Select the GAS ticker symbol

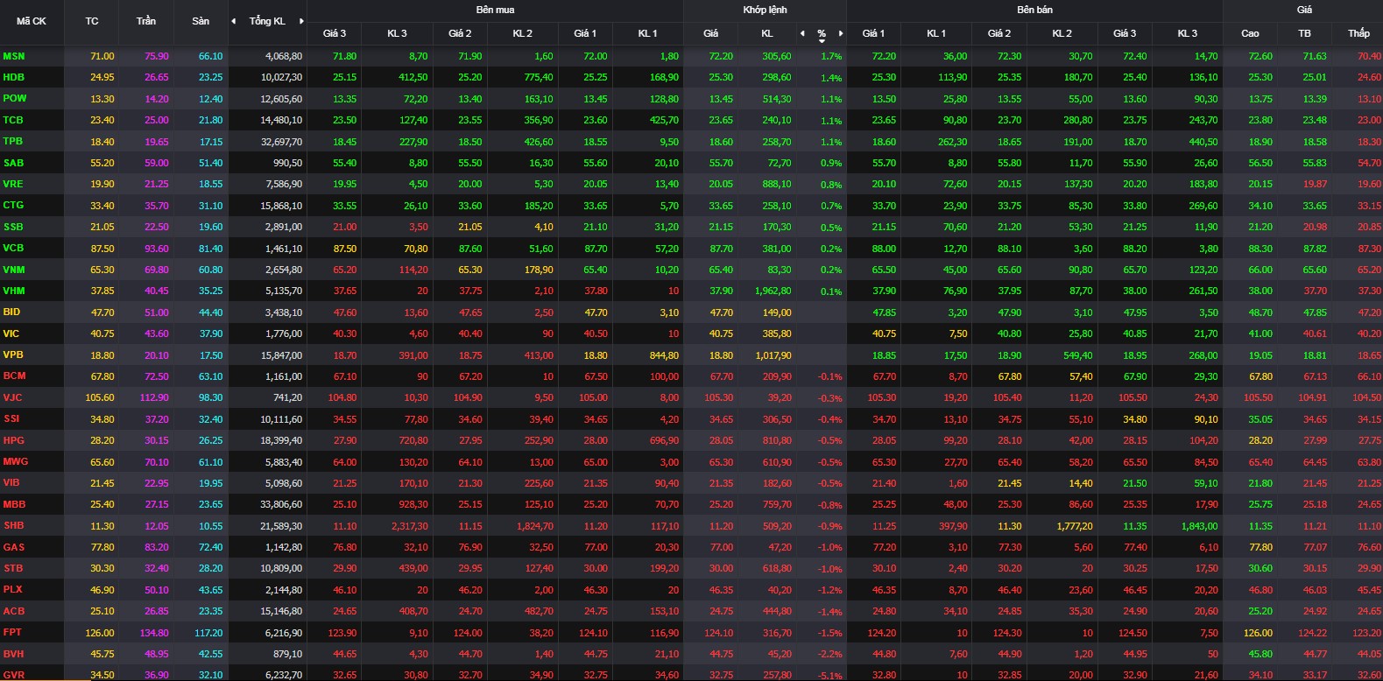pyautogui.click(x=14, y=547)
